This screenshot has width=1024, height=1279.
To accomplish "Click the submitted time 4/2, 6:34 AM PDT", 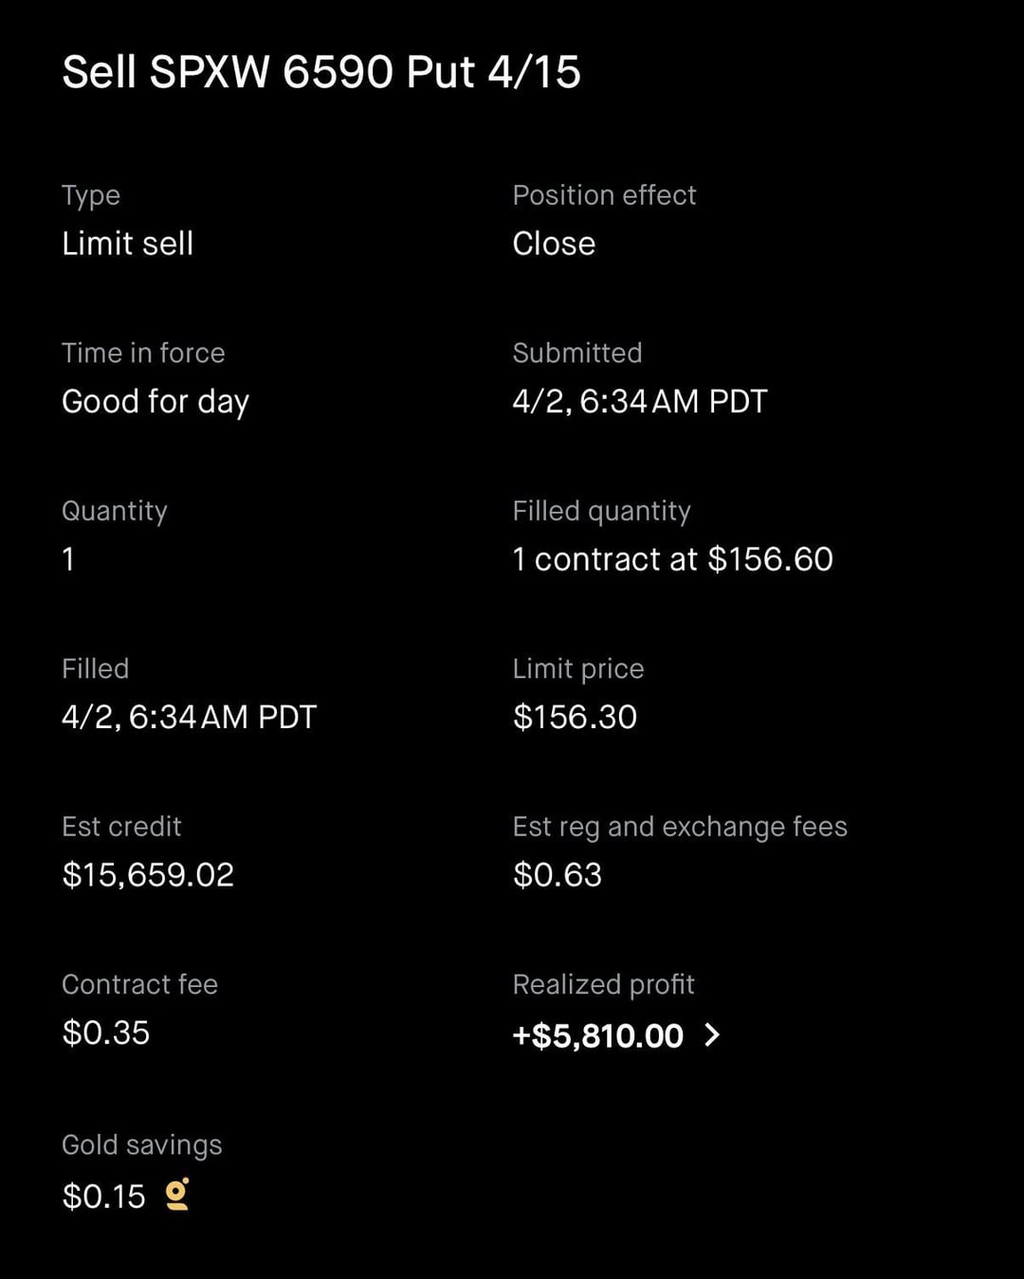I will 639,402.
